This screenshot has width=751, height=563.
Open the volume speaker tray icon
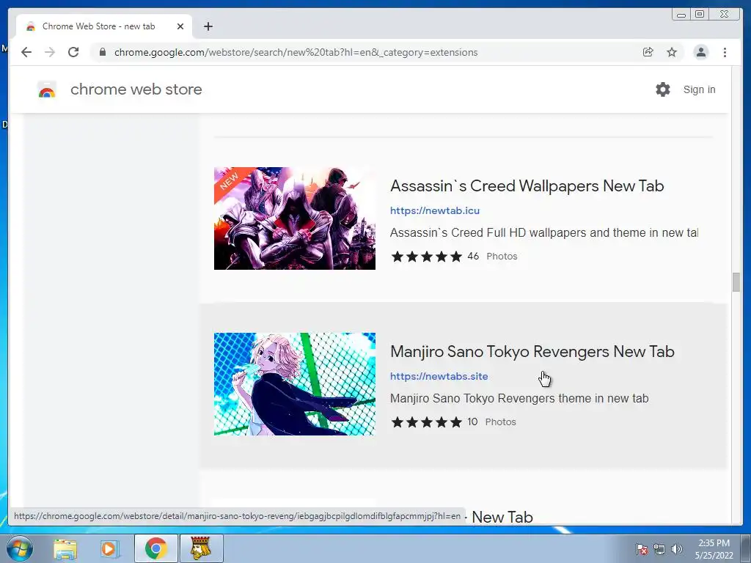click(x=677, y=549)
